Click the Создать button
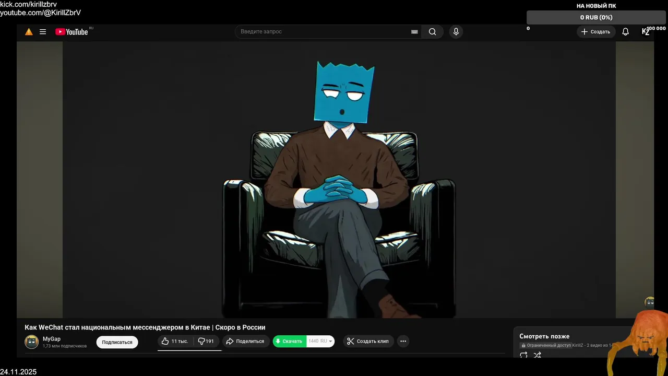668x376 pixels. tap(595, 32)
